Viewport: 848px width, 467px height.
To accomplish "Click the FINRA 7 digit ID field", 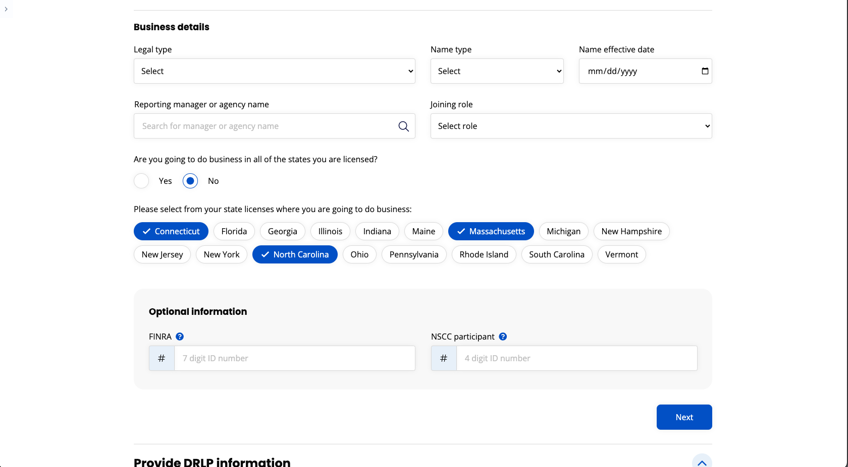I will [x=294, y=358].
